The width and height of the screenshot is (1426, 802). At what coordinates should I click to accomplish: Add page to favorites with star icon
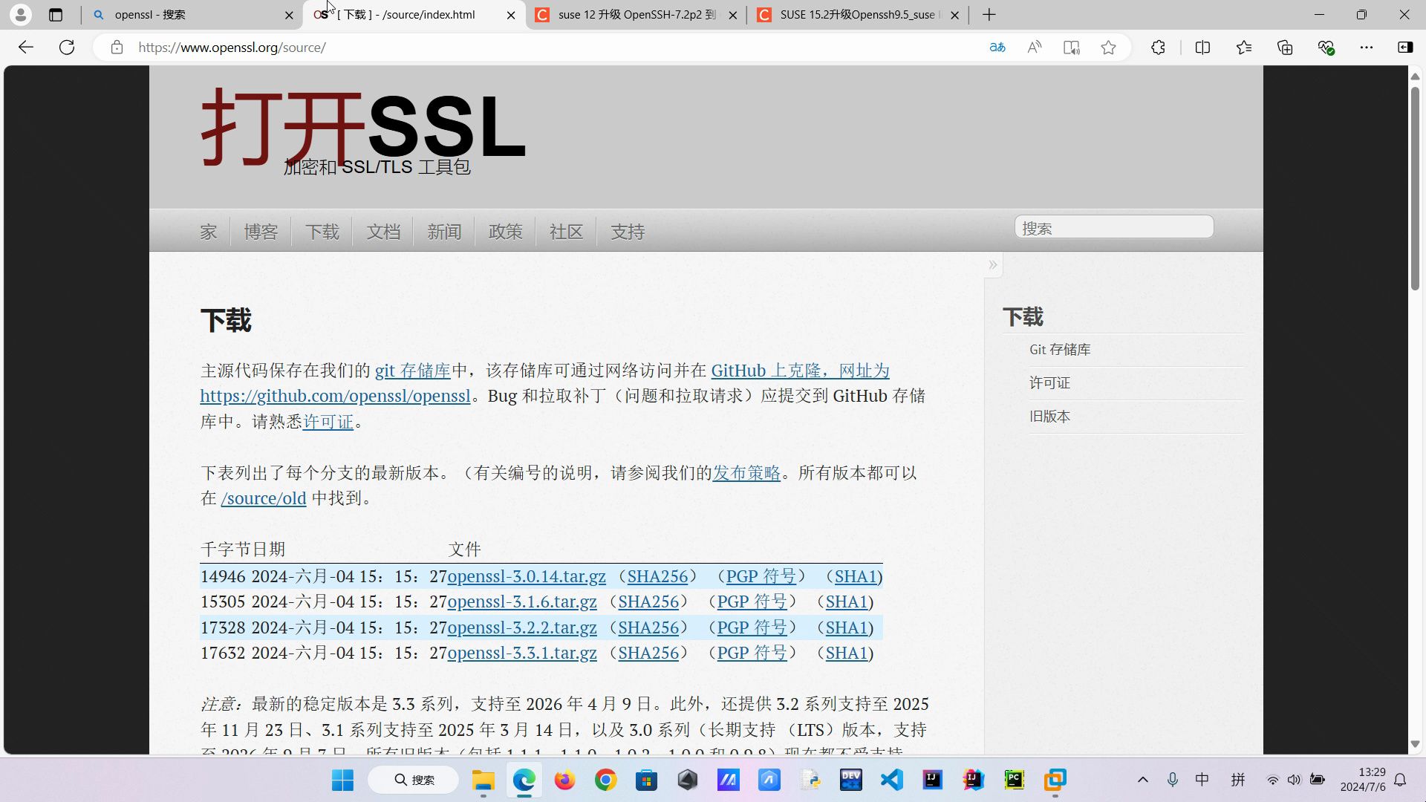(x=1108, y=48)
